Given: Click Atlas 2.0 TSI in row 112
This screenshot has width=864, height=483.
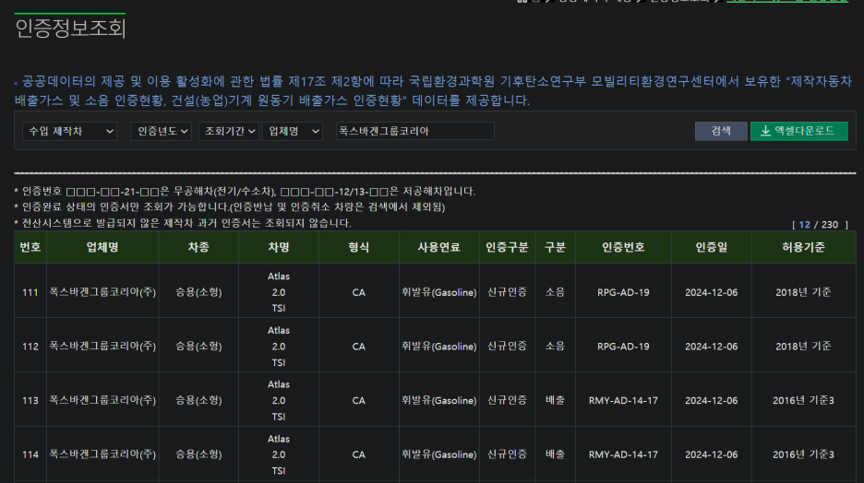Looking at the screenshot, I should [x=278, y=347].
